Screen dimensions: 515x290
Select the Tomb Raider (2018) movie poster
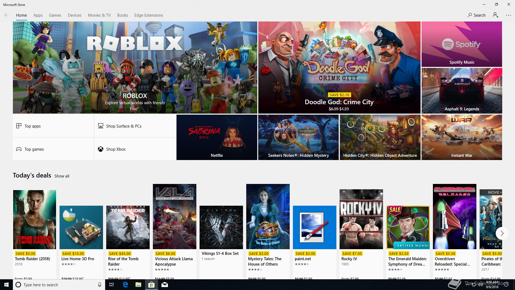(x=35, y=220)
